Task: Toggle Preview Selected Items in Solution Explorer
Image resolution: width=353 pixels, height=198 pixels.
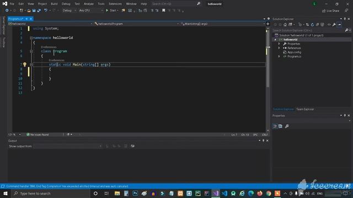Action: (340, 24)
